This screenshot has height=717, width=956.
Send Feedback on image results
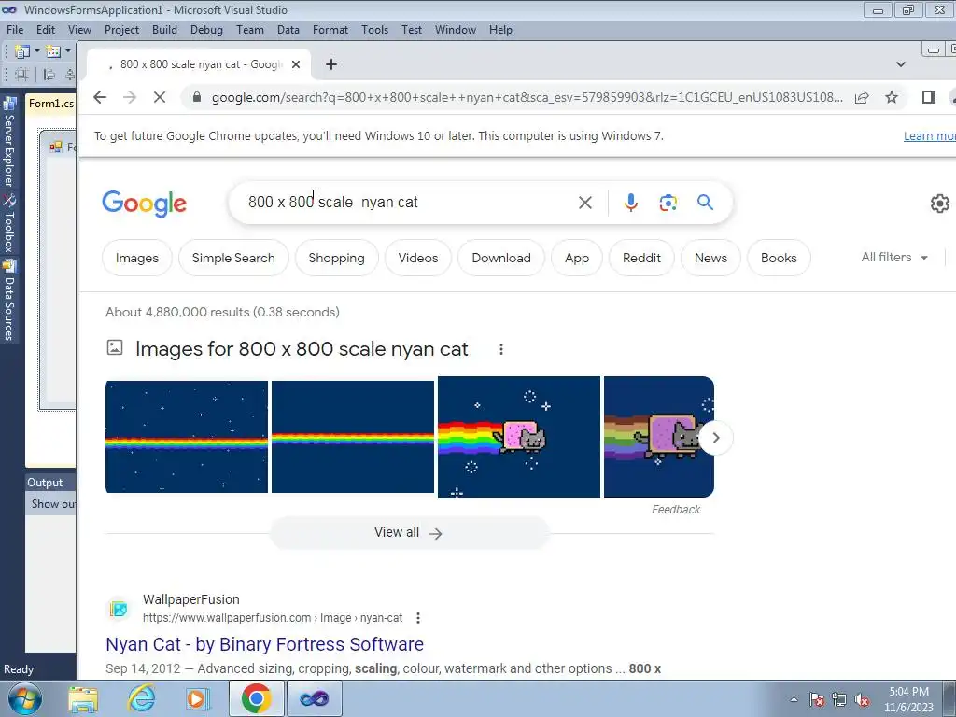point(676,510)
